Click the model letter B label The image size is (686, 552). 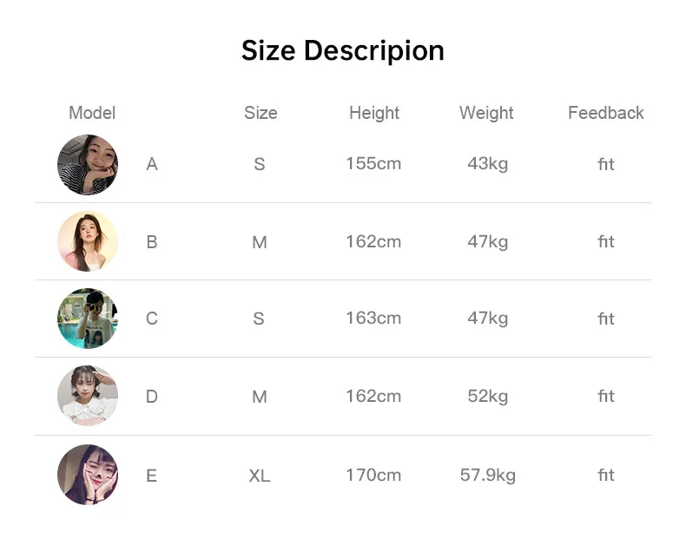[x=152, y=242]
